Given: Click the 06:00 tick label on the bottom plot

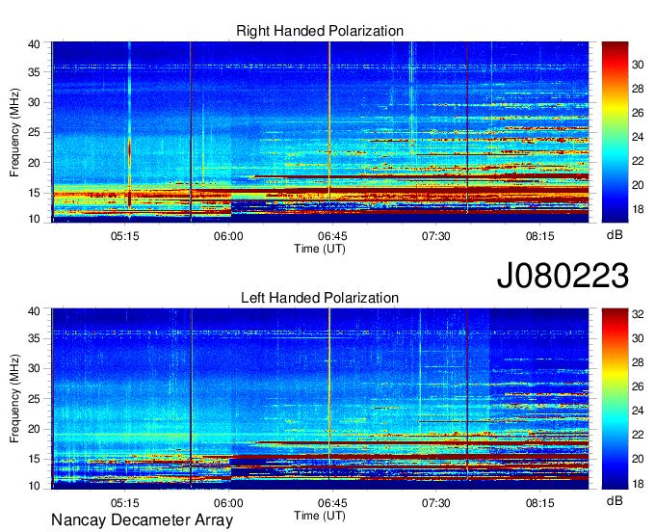Looking at the screenshot, I should (x=228, y=503).
